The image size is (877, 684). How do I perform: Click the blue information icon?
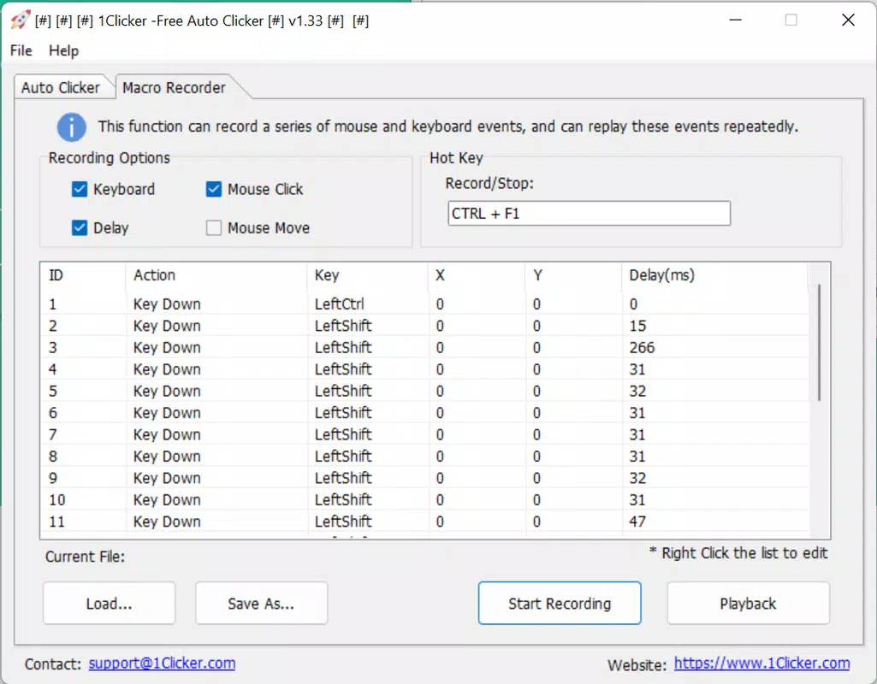pos(72,127)
